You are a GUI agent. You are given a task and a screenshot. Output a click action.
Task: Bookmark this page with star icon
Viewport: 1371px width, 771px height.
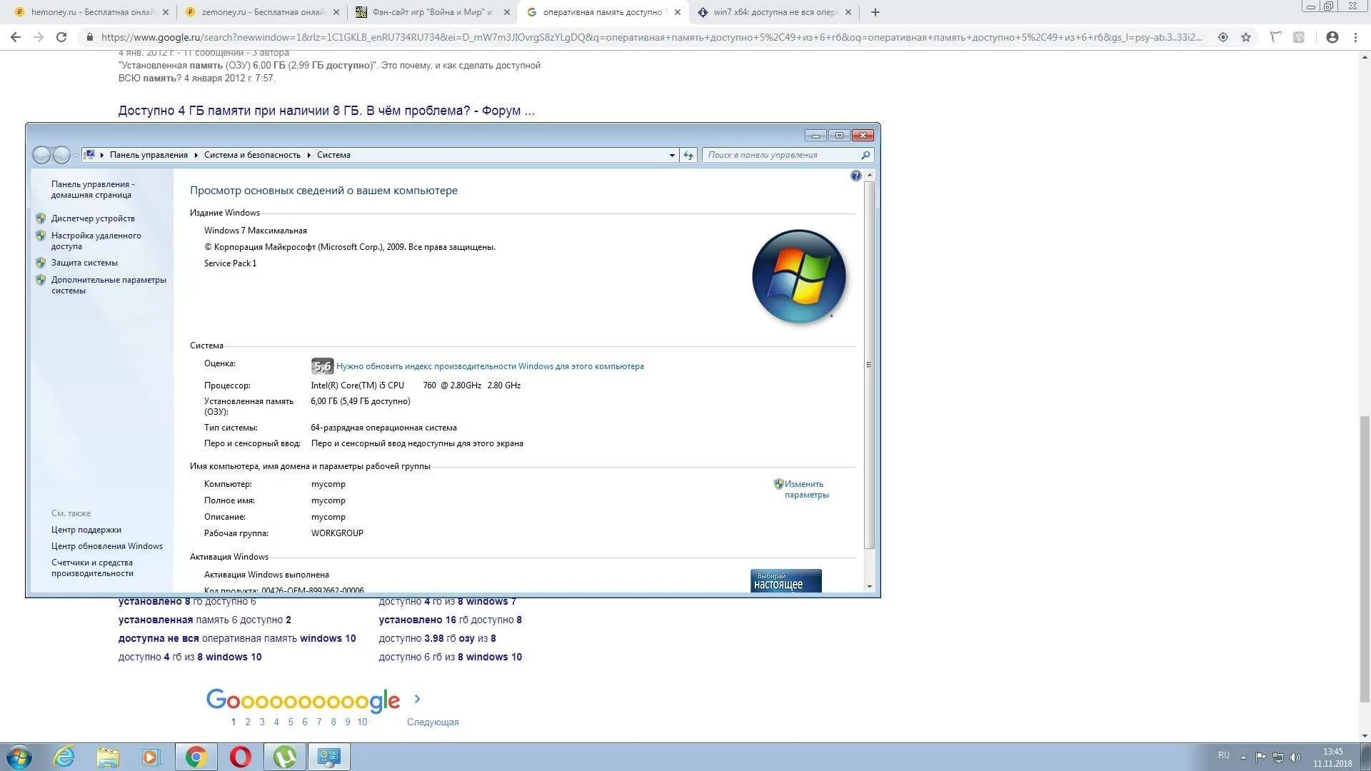1246,37
